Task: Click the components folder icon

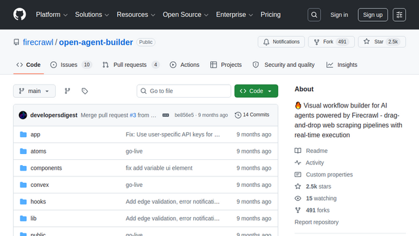Action: 24,168
